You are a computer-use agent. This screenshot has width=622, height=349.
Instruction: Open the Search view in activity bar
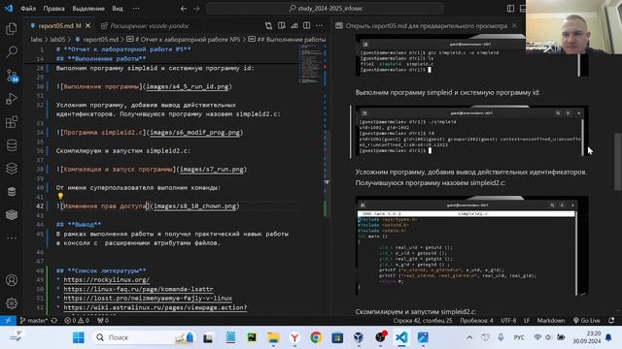12,51
